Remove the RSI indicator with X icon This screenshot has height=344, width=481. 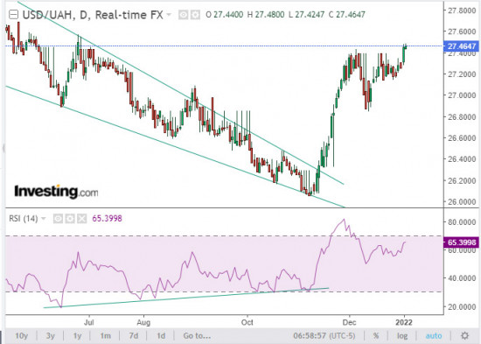tap(82, 218)
